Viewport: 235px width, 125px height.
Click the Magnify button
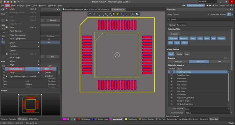(53, 20)
